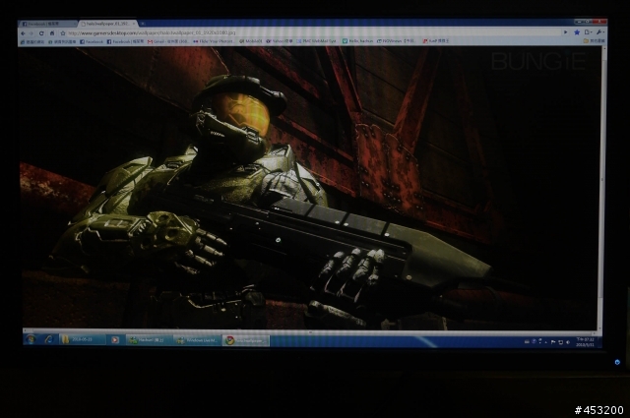Viewport: 630px width, 418px height.
Task: Open the Flickr Your Photostream bookmark
Action: click(x=214, y=41)
